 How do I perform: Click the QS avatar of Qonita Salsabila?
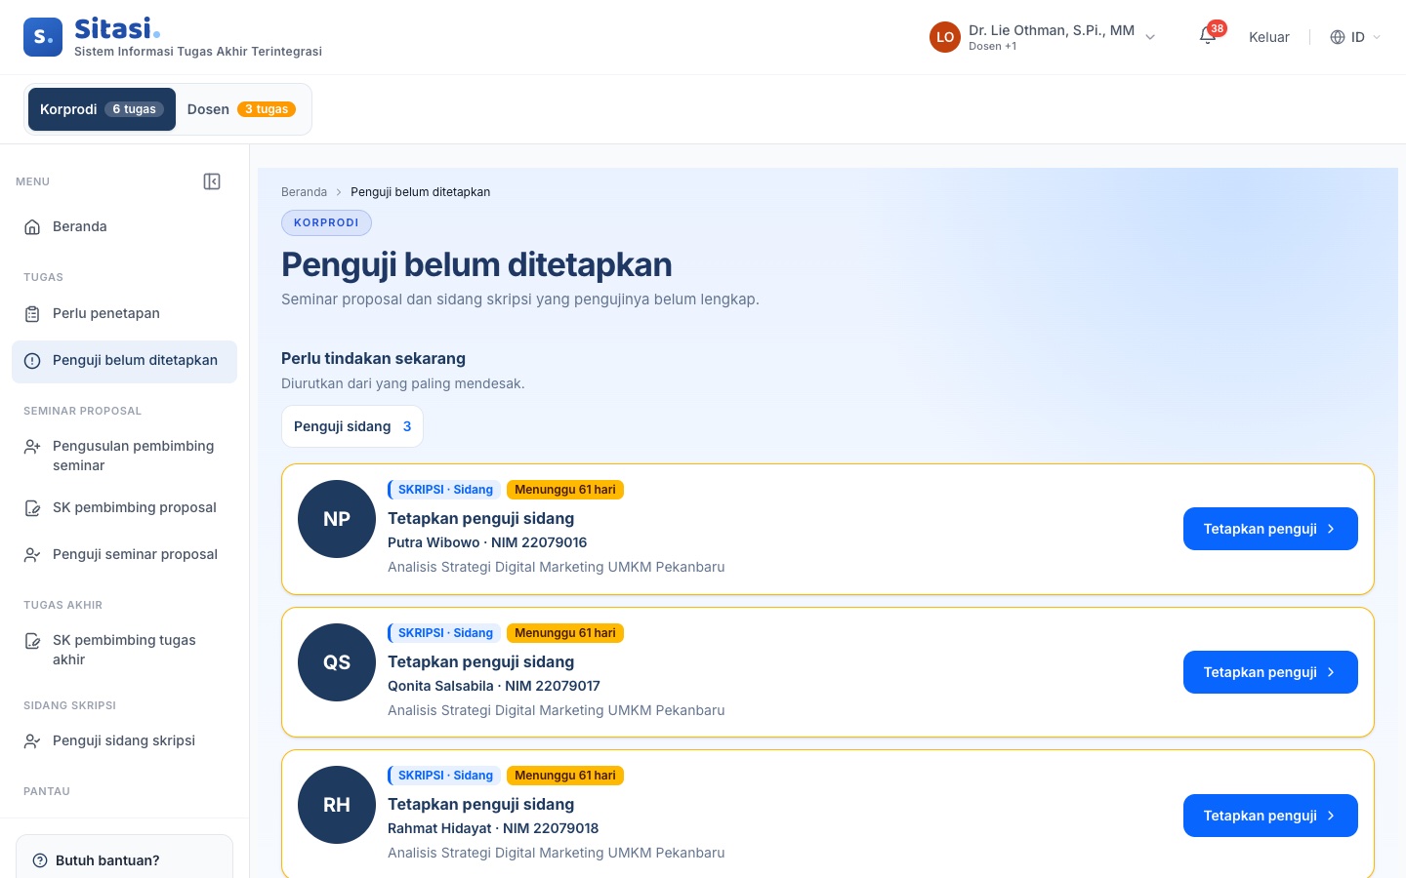pyautogui.click(x=337, y=662)
